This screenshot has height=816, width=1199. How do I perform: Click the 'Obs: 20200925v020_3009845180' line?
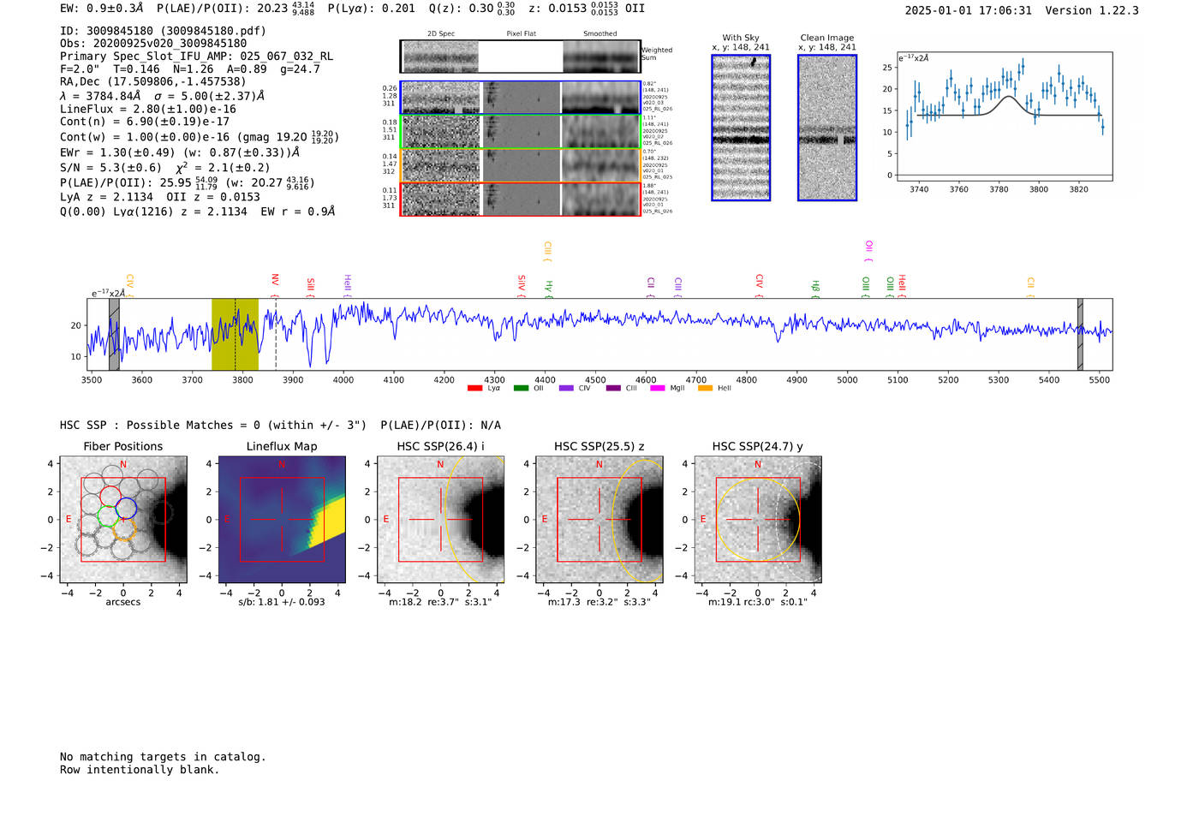pyautogui.click(x=153, y=44)
